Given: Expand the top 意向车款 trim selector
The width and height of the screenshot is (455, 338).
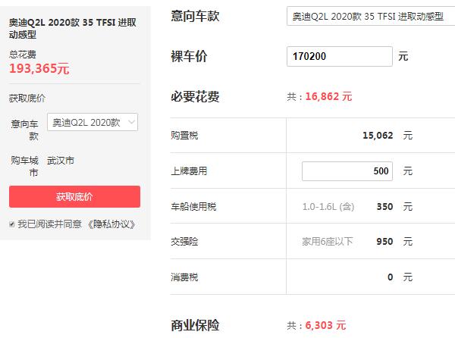Looking at the screenshot, I should point(370,16).
